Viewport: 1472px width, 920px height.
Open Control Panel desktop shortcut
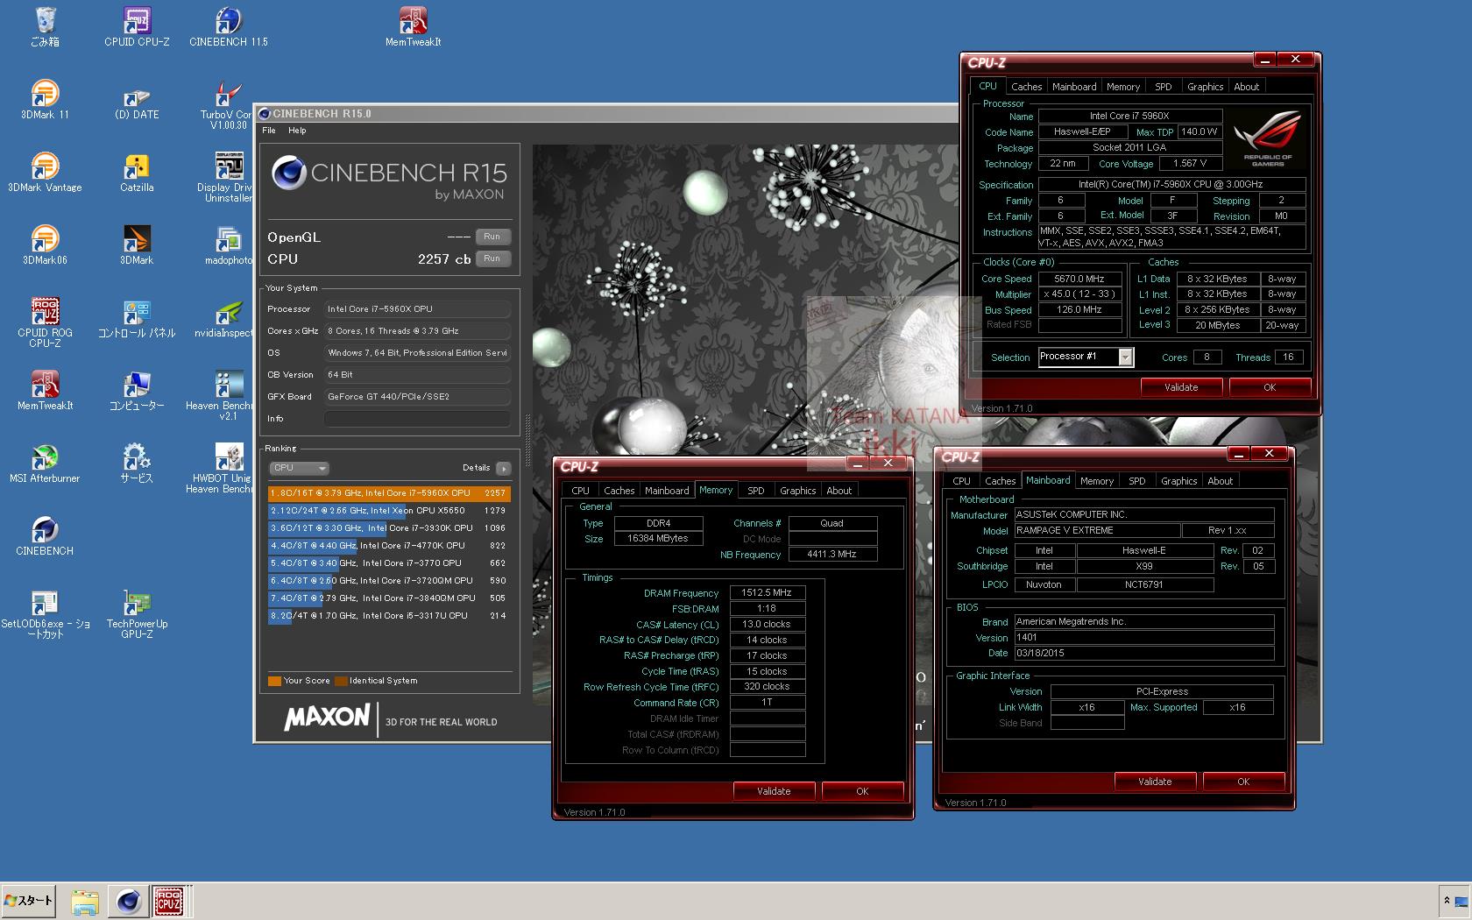(x=137, y=317)
